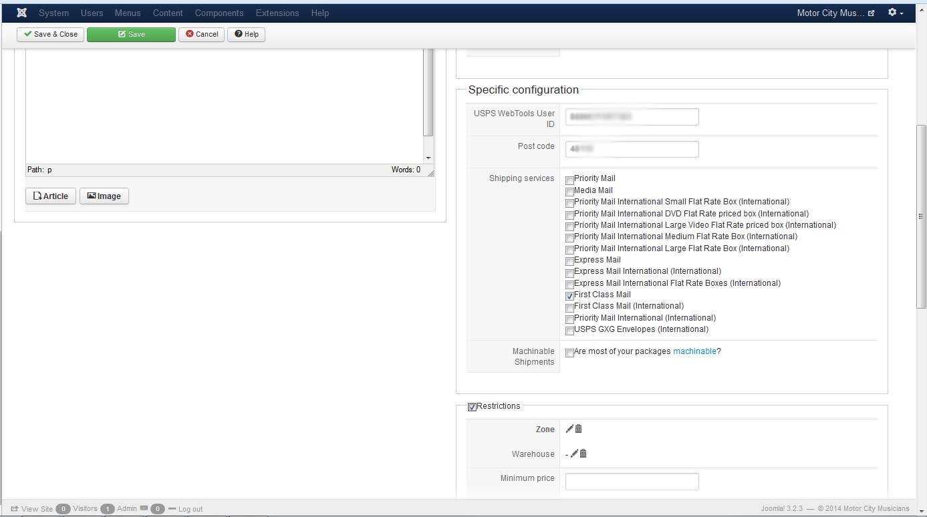Open the settings gear dropdown
The width and height of the screenshot is (927, 517).
click(896, 13)
